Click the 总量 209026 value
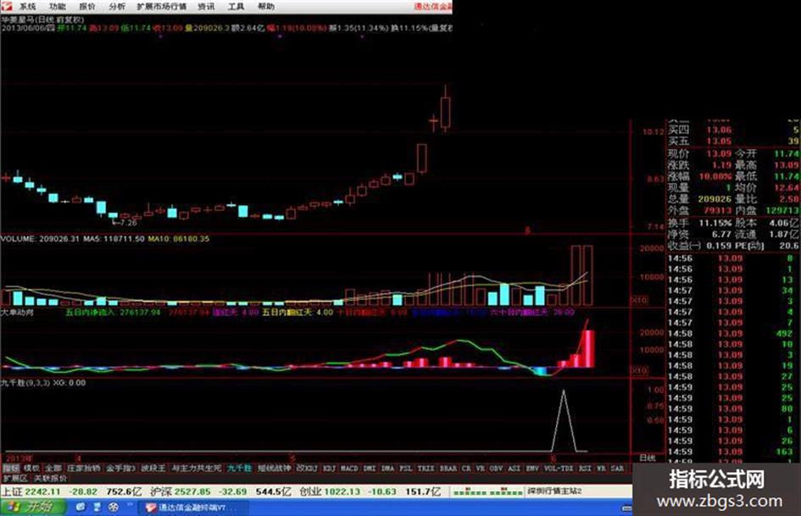 (715, 199)
